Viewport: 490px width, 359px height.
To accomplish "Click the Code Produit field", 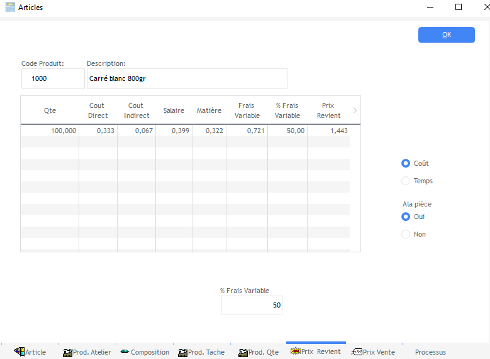I will [x=53, y=78].
